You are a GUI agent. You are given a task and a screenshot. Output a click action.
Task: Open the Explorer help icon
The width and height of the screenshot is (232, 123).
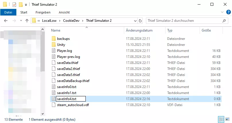pyautogui.click(x=229, y=12)
